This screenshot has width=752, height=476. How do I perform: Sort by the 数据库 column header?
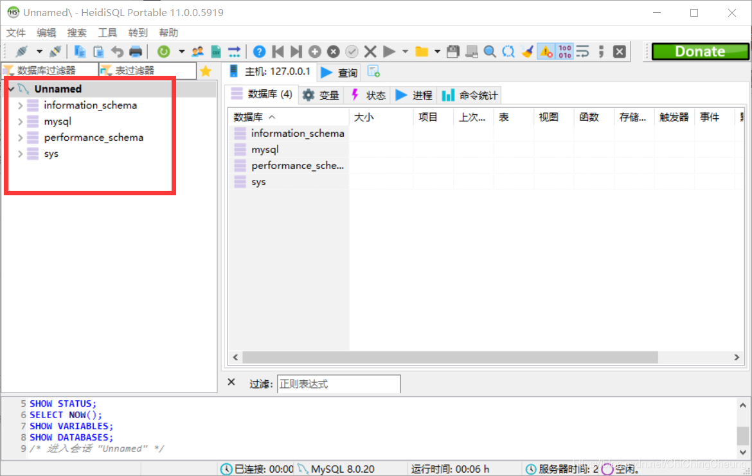pyautogui.click(x=289, y=117)
